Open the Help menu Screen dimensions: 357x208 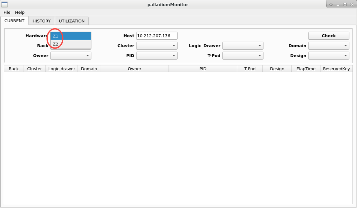(20, 12)
